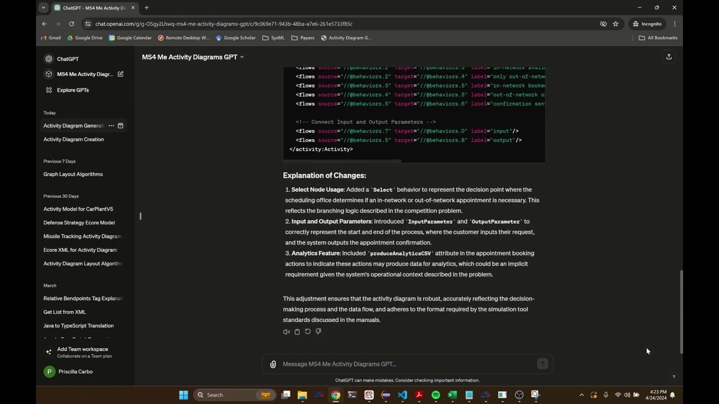Archive the Activity Diagram Generation chat

tap(120, 126)
